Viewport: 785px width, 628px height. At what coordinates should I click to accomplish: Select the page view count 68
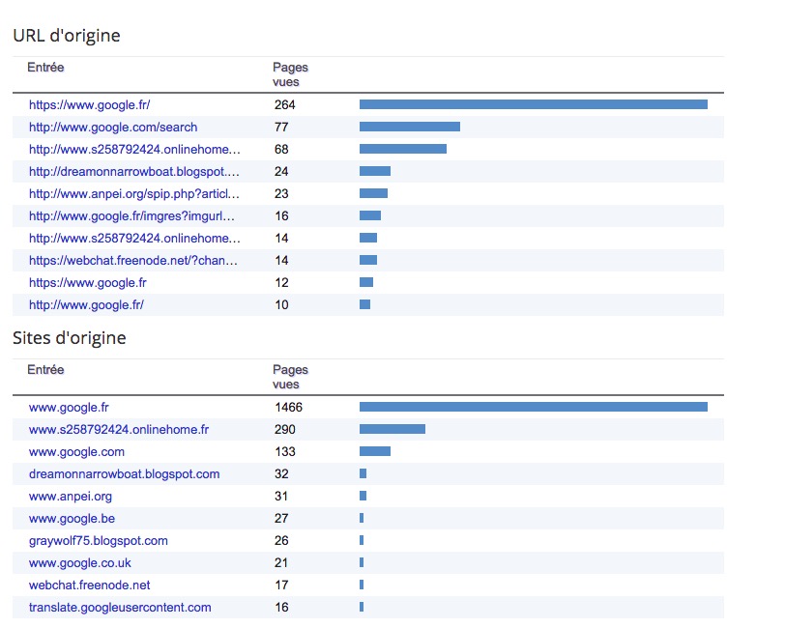pyautogui.click(x=281, y=149)
